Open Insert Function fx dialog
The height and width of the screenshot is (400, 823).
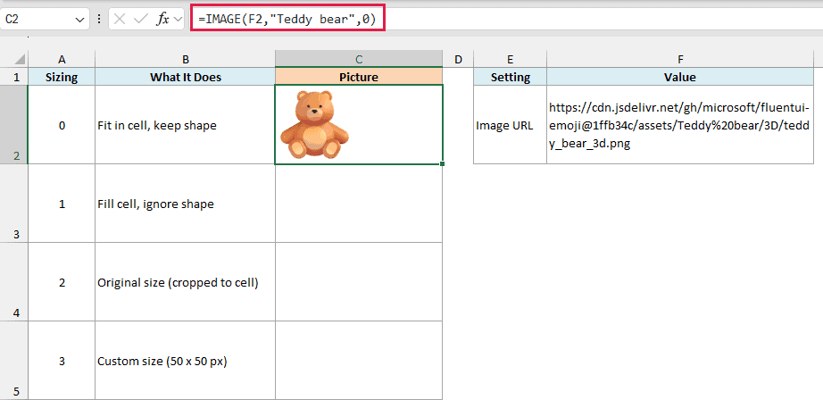point(162,20)
